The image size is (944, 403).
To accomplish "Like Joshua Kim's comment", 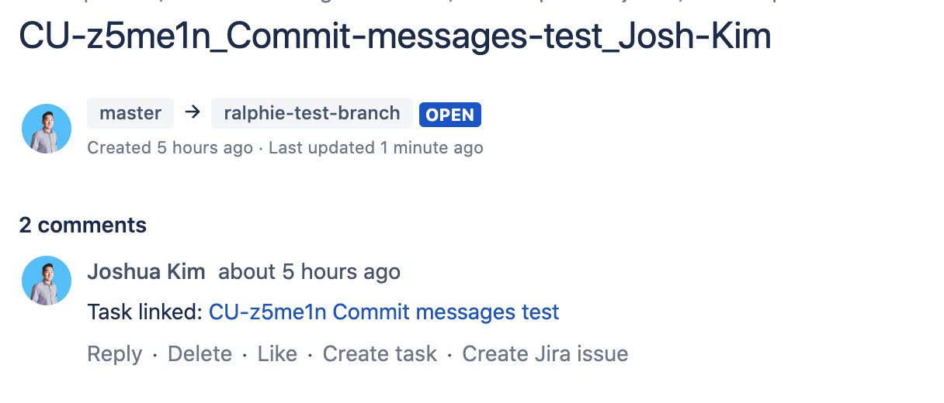I will click(x=277, y=354).
